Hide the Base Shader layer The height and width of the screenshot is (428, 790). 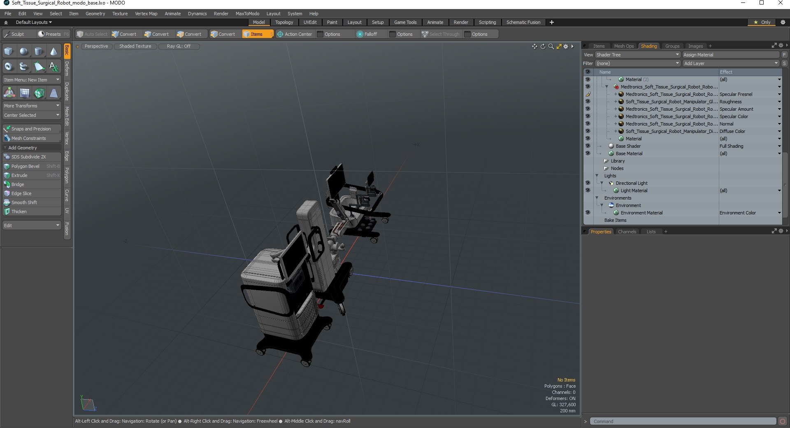(588, 146)
